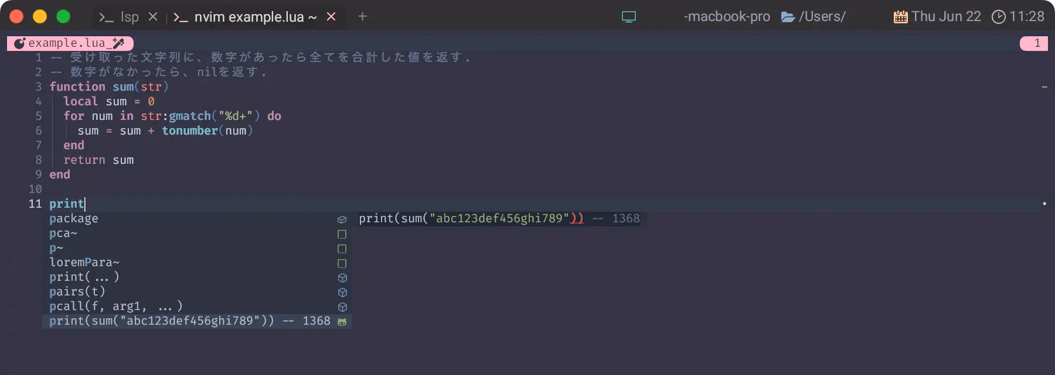Close the nvim example.lua tab
This screenshot has height=375, width=1055.
331,17
